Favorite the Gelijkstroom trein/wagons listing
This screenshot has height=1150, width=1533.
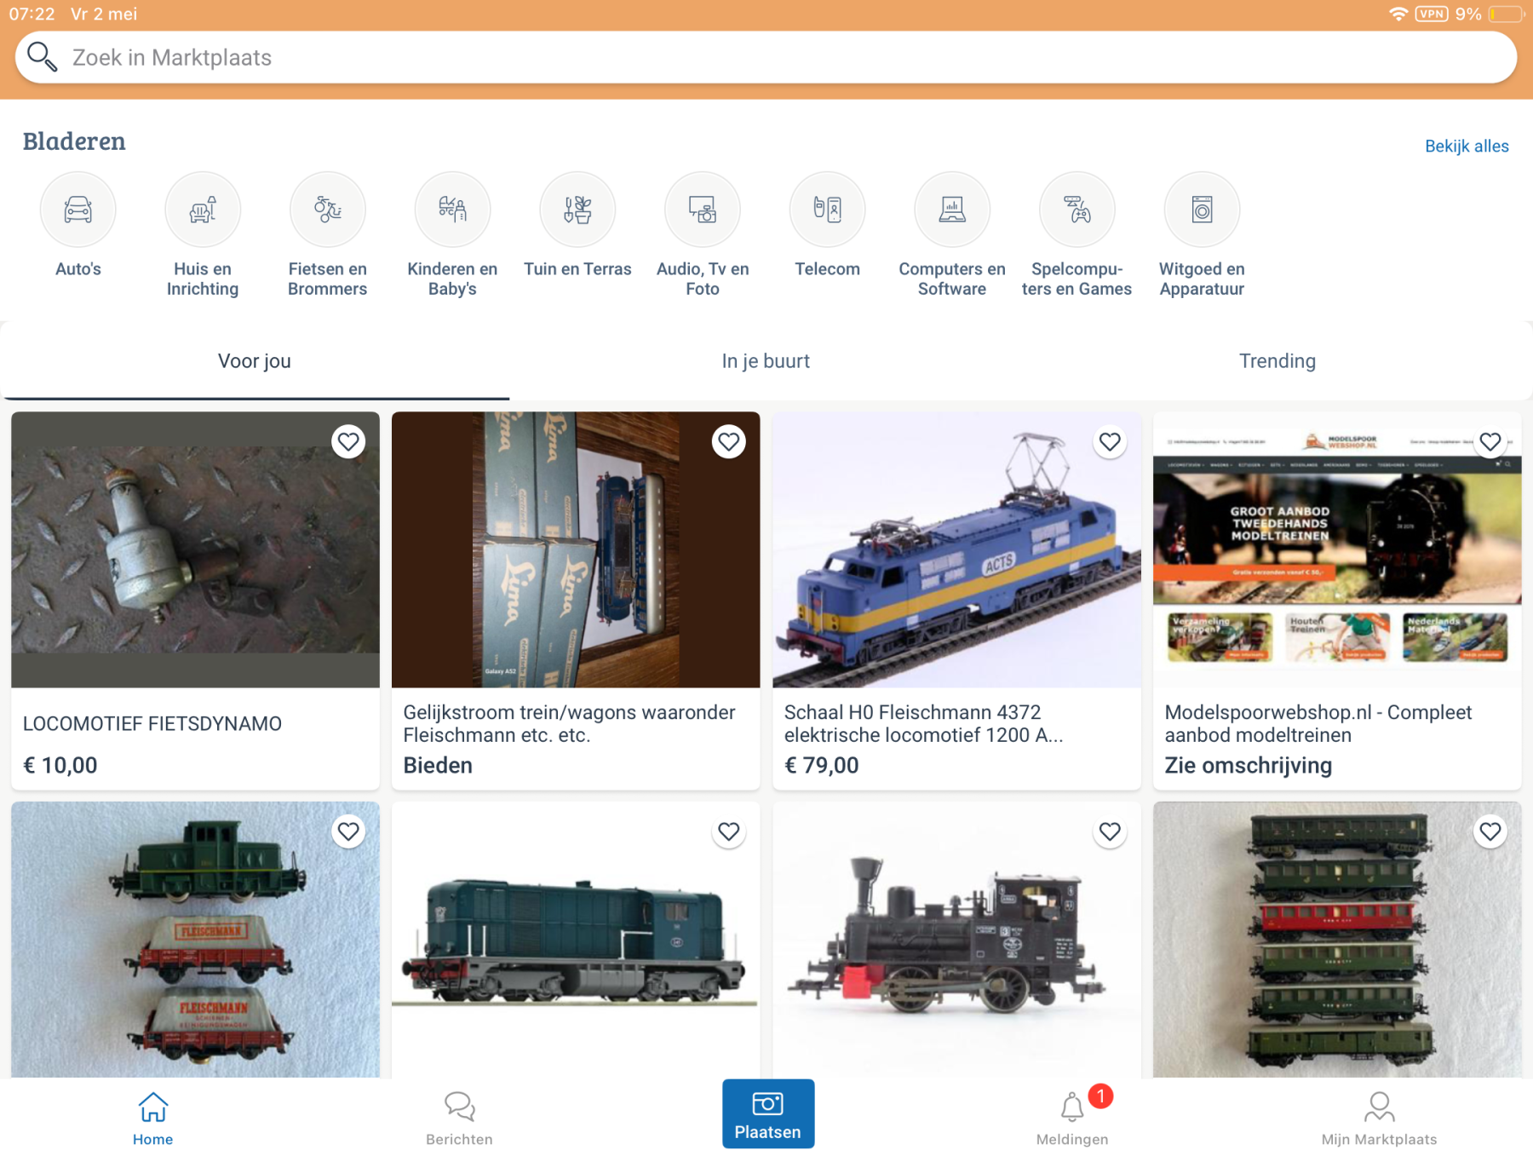(729, 441)
